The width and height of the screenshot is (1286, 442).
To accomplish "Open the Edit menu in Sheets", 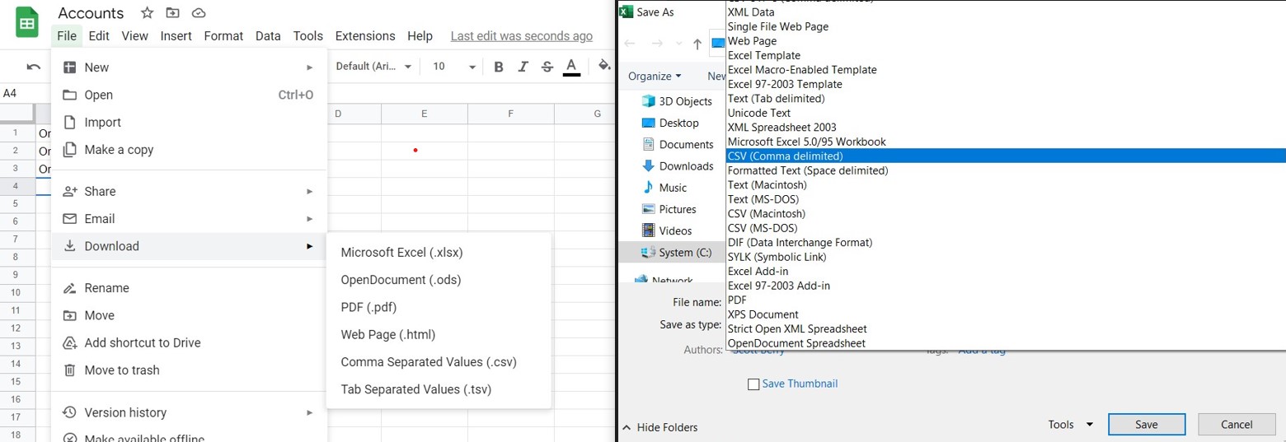I will click(x=99, y=35).
